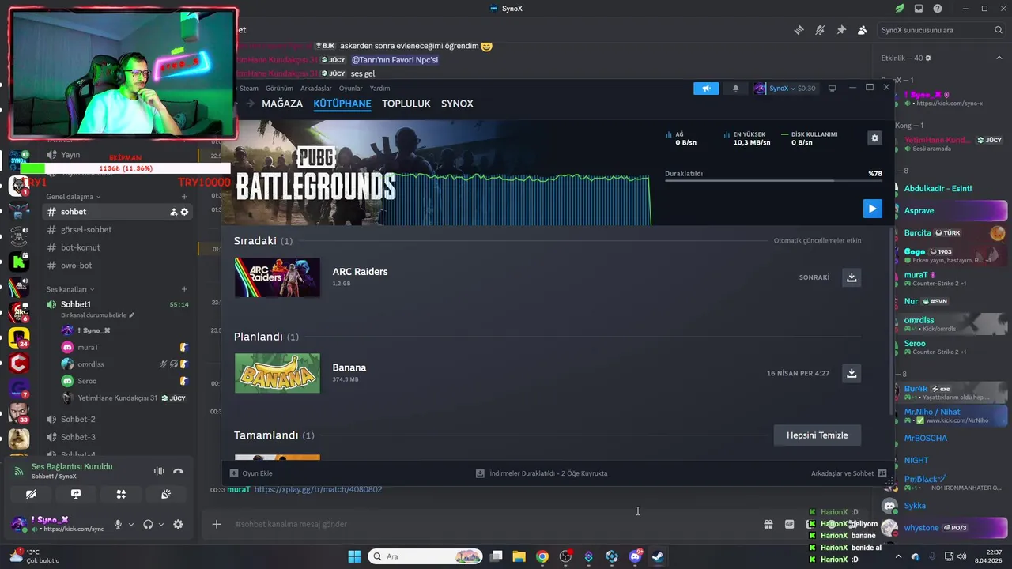Click the Banana game thumbnail
Viewport: 1012px width, 569px height.
coord(278,373)
